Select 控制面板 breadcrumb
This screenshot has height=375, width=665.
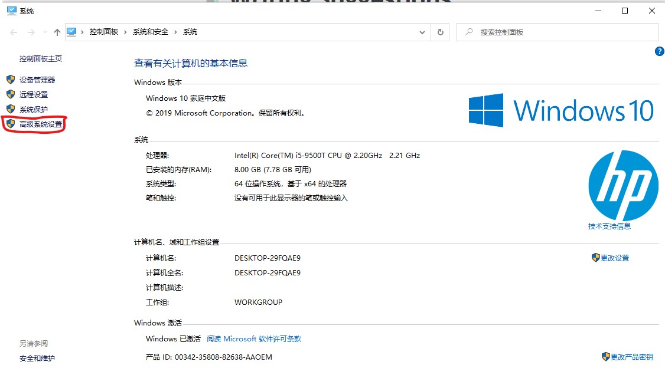coord(104,32)
